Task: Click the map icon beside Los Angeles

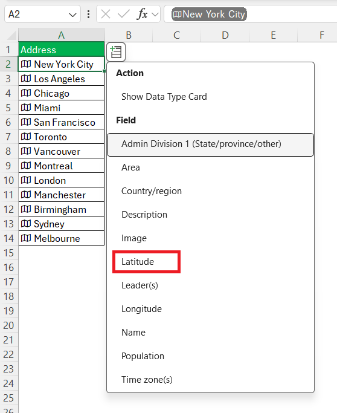Action: (26, 79)
